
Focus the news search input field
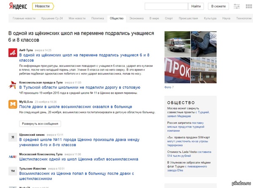click(x=166, y=6)
